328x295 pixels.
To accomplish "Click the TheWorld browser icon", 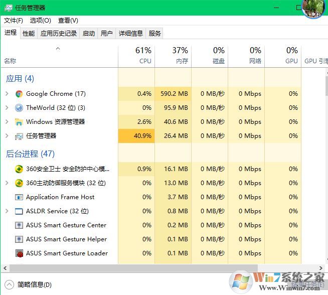I will point(19,108).
